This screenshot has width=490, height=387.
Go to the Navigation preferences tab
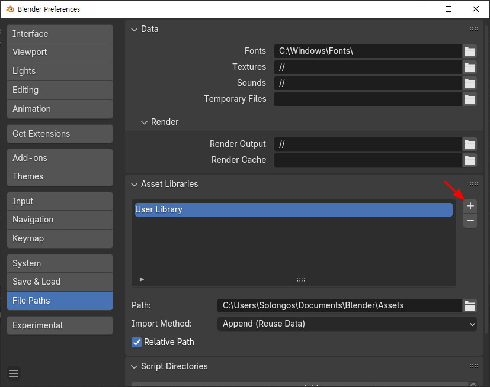[x=60, y=220]
